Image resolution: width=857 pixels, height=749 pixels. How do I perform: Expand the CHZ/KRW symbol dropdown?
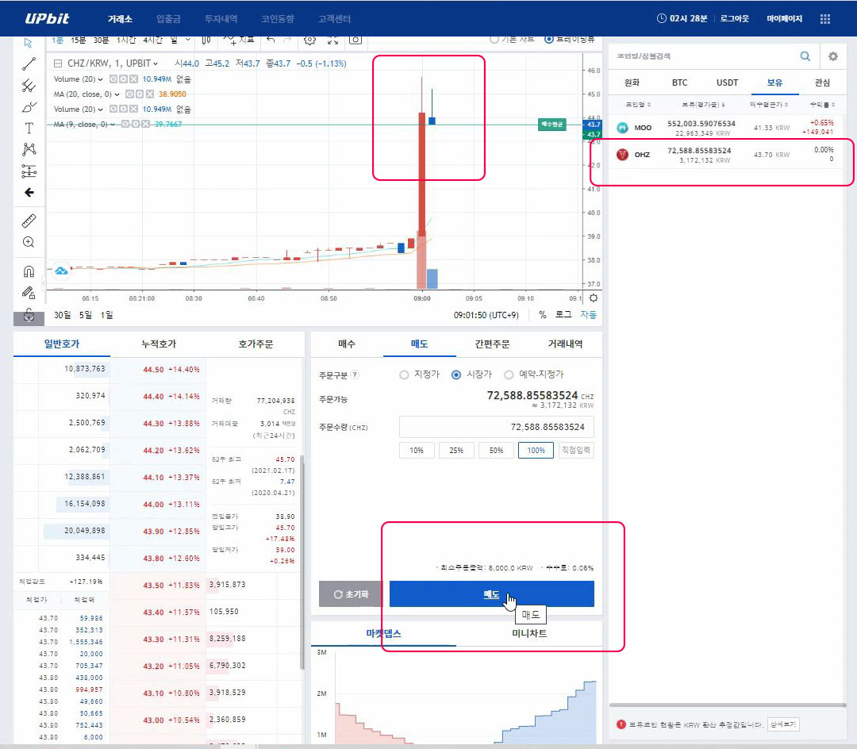[156, 63]
